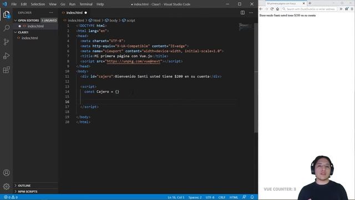This screenshot has width=355, height=200.
Task: Click the browser extensions icon
Action: point(347,9)
